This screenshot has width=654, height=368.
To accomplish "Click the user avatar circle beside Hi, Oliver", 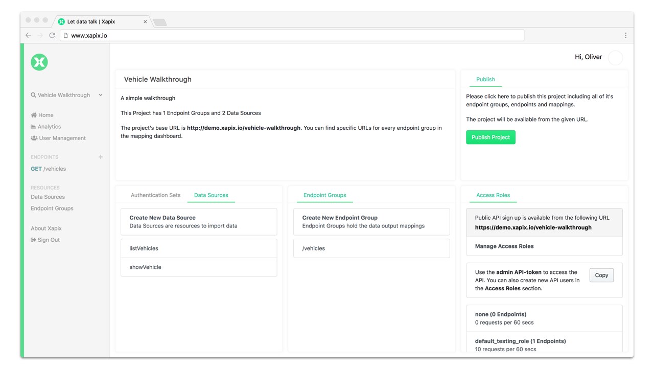I will click(x=616, y=58).
